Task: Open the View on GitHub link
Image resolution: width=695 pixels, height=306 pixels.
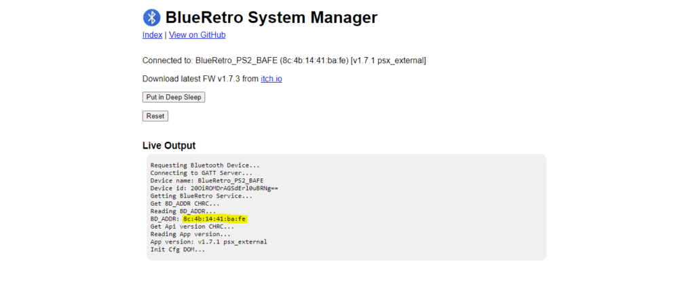Action: pyautogui.click(x=198, y=35)
